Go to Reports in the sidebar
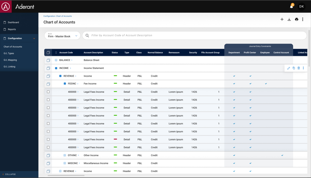 (x=12, y=29)
